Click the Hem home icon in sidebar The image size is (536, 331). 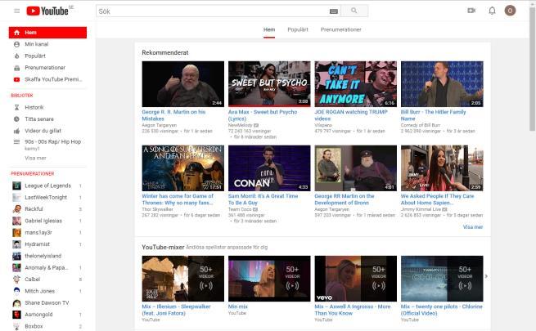coord(16,33)
